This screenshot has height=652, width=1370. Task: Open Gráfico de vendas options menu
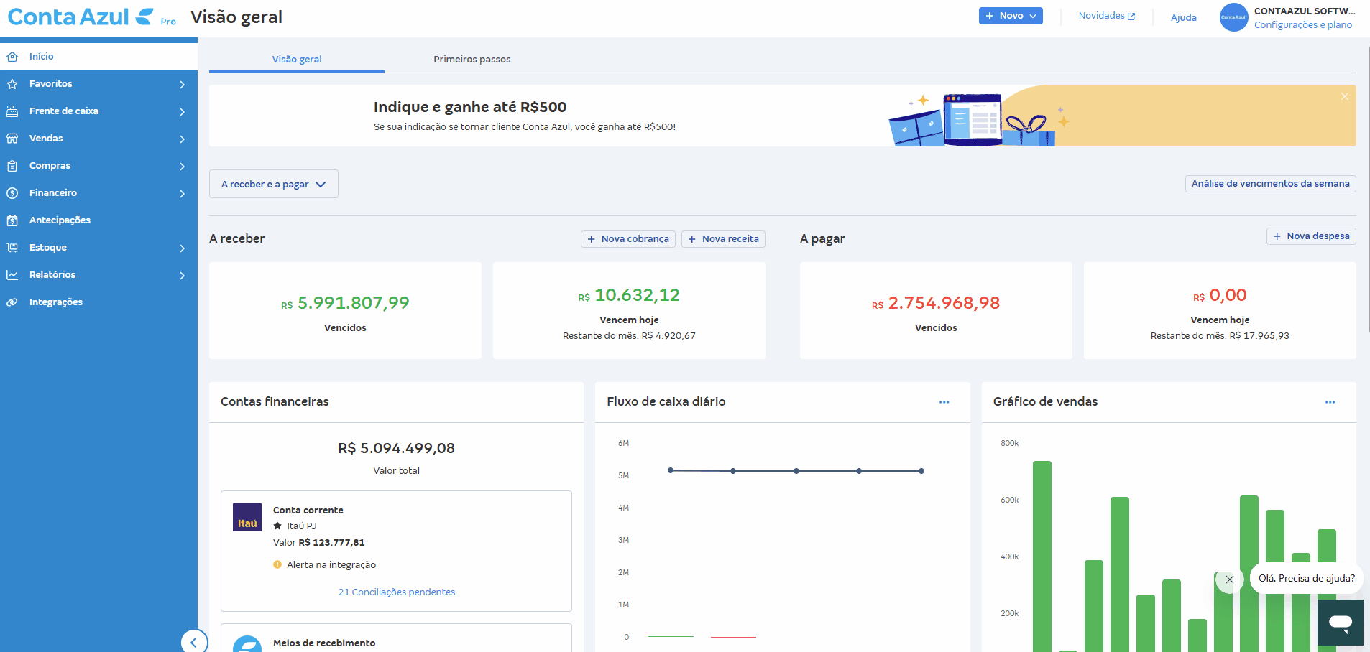point(1330,402)
